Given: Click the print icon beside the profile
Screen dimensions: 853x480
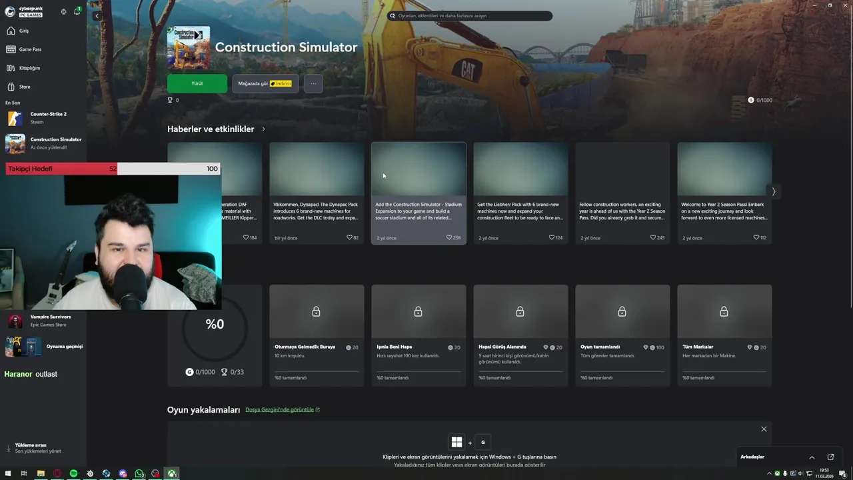Looking at the screenshot, I should pyautogui.click(x=64, y=11).
